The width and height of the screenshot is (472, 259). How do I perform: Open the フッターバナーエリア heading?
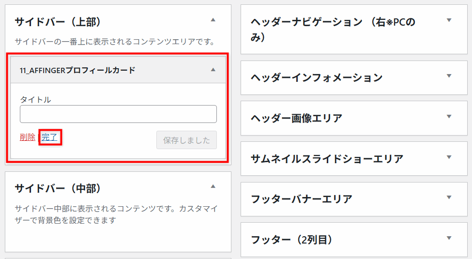[301, 199]
